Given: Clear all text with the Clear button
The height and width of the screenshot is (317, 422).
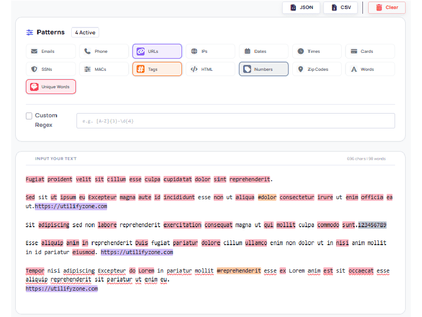Looking at the screenshot, I should 387,7.
